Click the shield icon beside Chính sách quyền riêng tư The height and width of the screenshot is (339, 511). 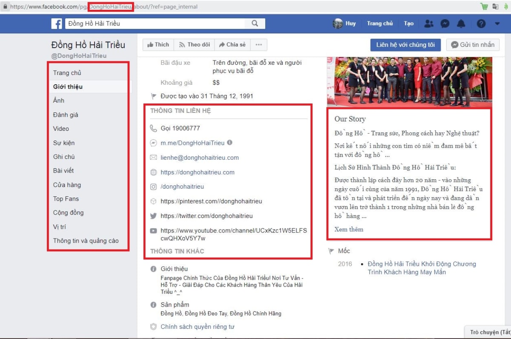coord(153,327)
